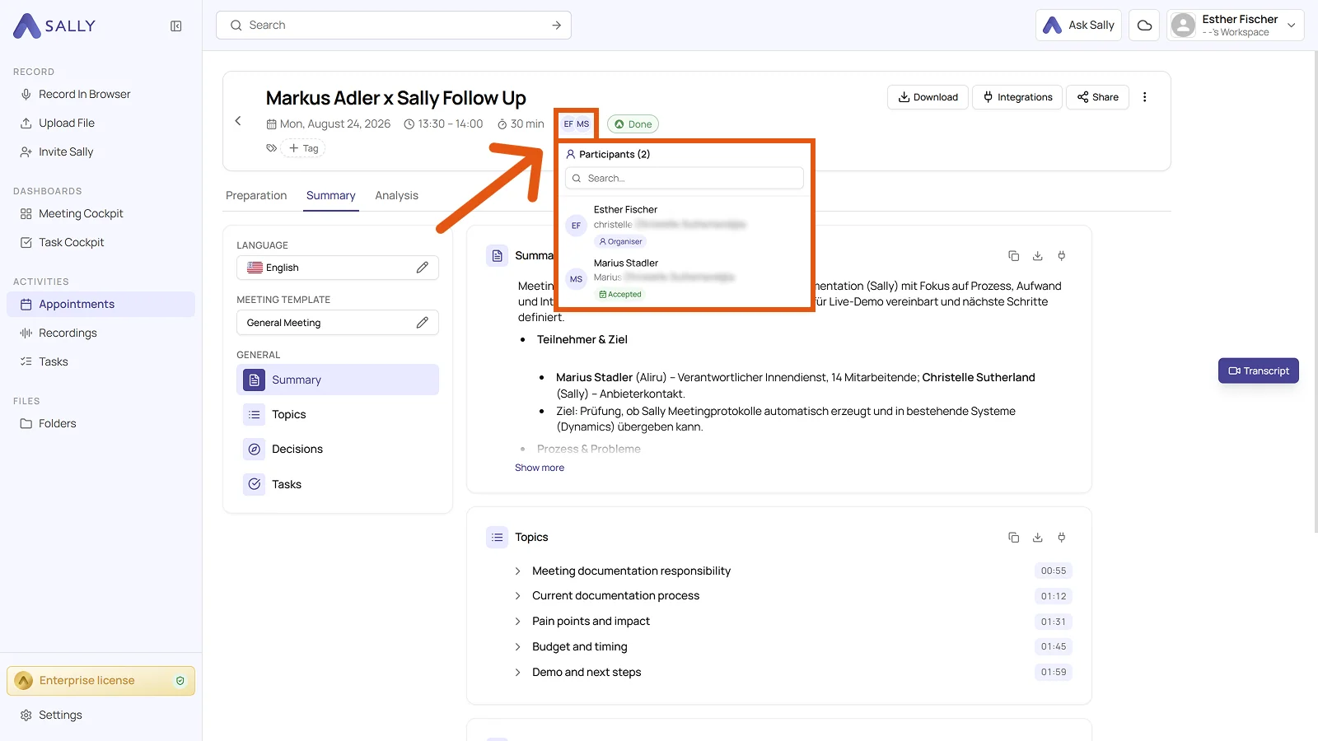Image resolution: width=1318 pixels, height=741 pixels.
Task: Open Appointments in the sidebar
Action: point(100,305)
